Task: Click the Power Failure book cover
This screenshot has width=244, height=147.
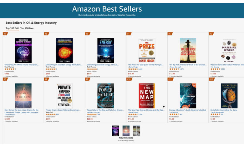Action: (105, 96)
